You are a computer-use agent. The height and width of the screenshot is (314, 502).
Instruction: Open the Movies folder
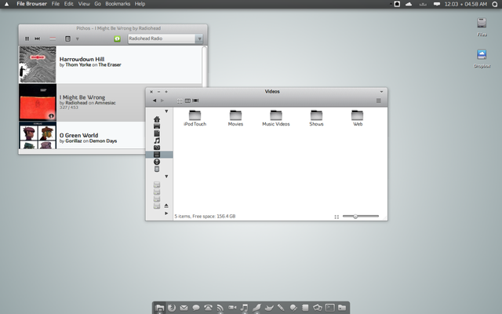pyautogui.click(x=235, y=118)
